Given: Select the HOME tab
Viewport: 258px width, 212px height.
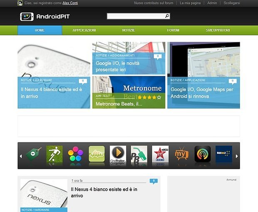Looking at the screenshot, I should (x=40, y=30).
